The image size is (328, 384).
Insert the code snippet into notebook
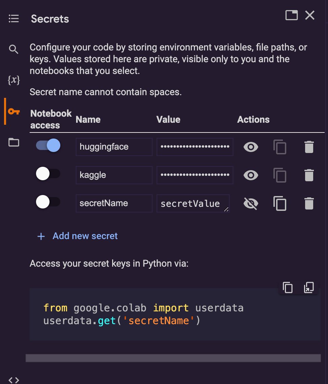[309, 287]
